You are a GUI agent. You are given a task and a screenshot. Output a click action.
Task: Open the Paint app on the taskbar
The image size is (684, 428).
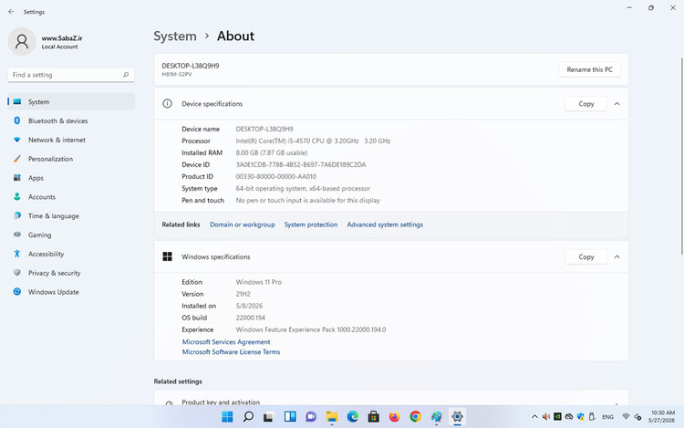point(436,417)
